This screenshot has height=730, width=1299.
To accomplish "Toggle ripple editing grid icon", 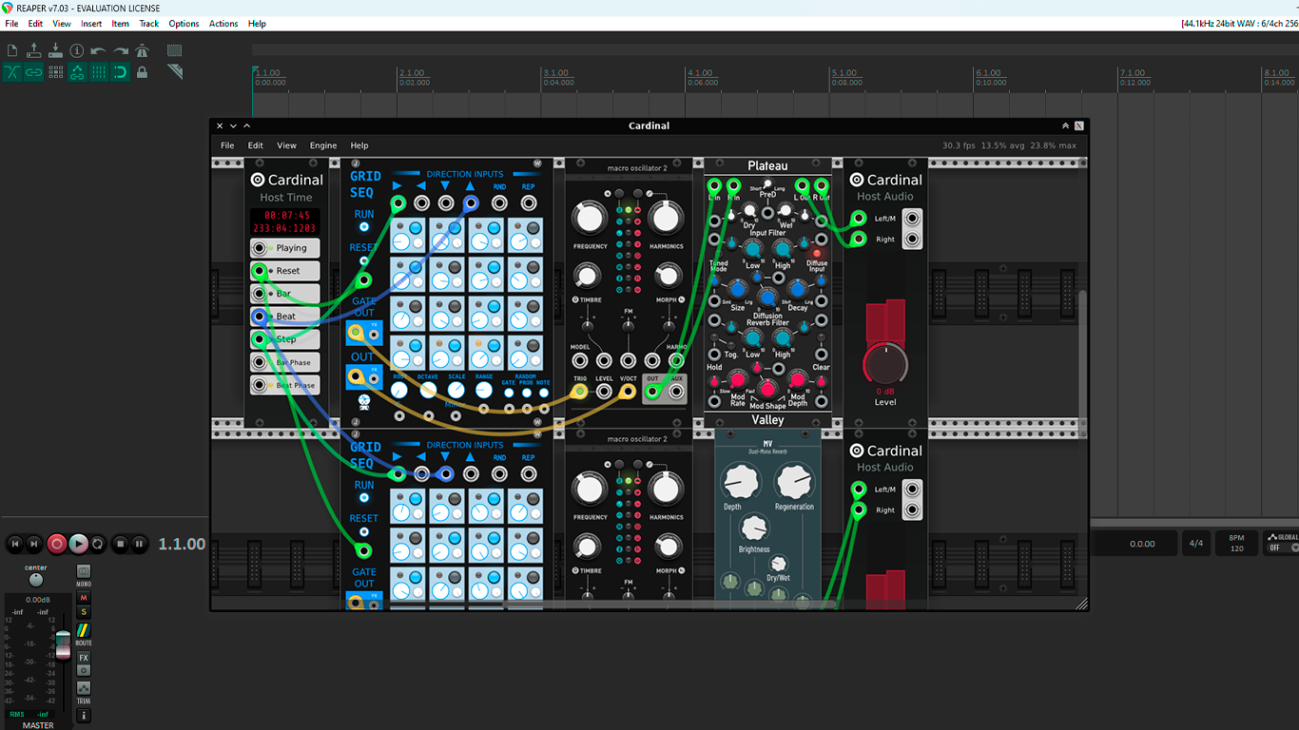I will 55,72.
